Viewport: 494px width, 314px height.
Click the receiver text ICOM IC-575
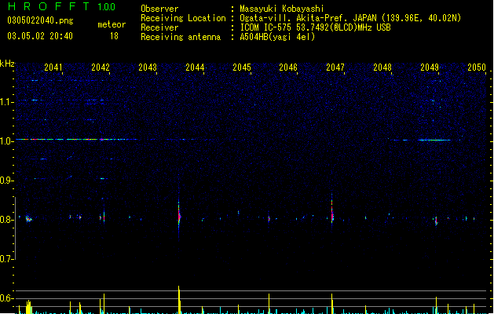(265, 27)
